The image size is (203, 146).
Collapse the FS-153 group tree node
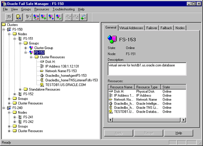25,53
